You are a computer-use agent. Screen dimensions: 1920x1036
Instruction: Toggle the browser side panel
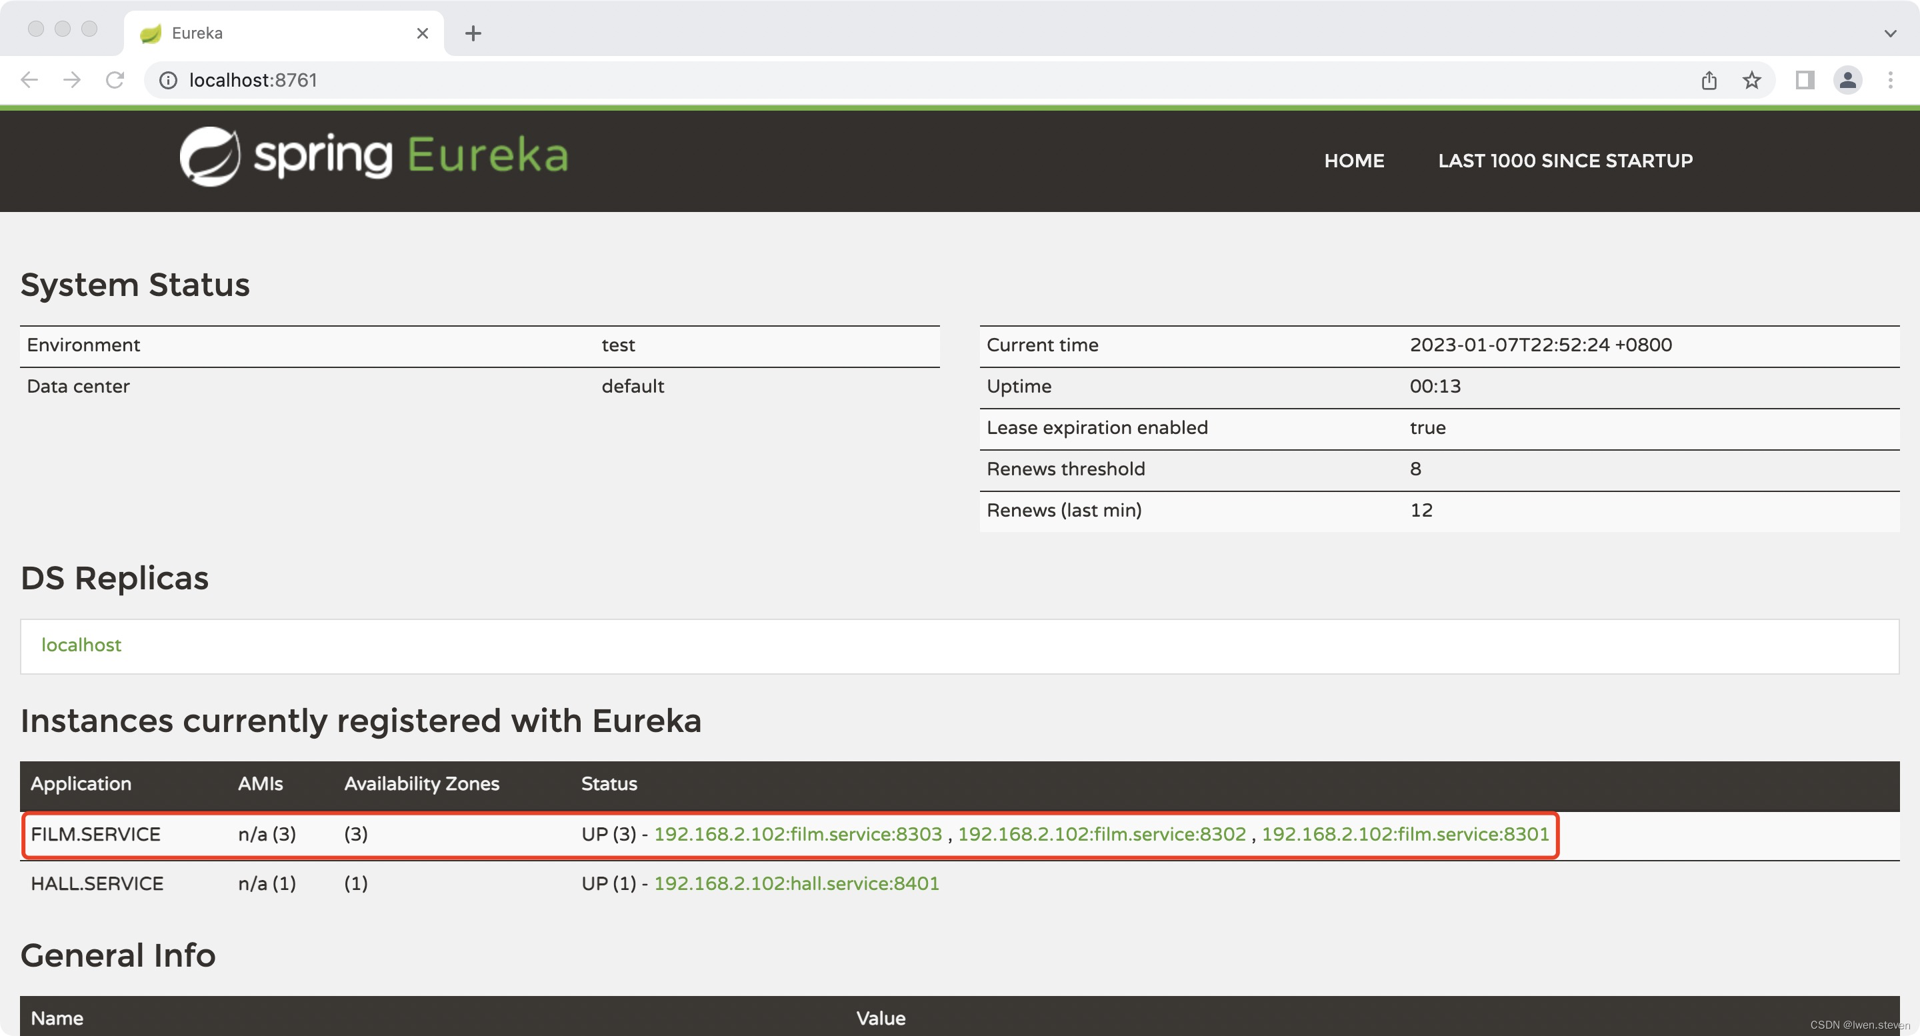click(x=1805, y=80)
